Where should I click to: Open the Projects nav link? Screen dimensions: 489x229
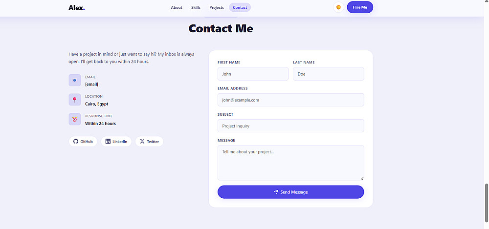coord(217,7)
